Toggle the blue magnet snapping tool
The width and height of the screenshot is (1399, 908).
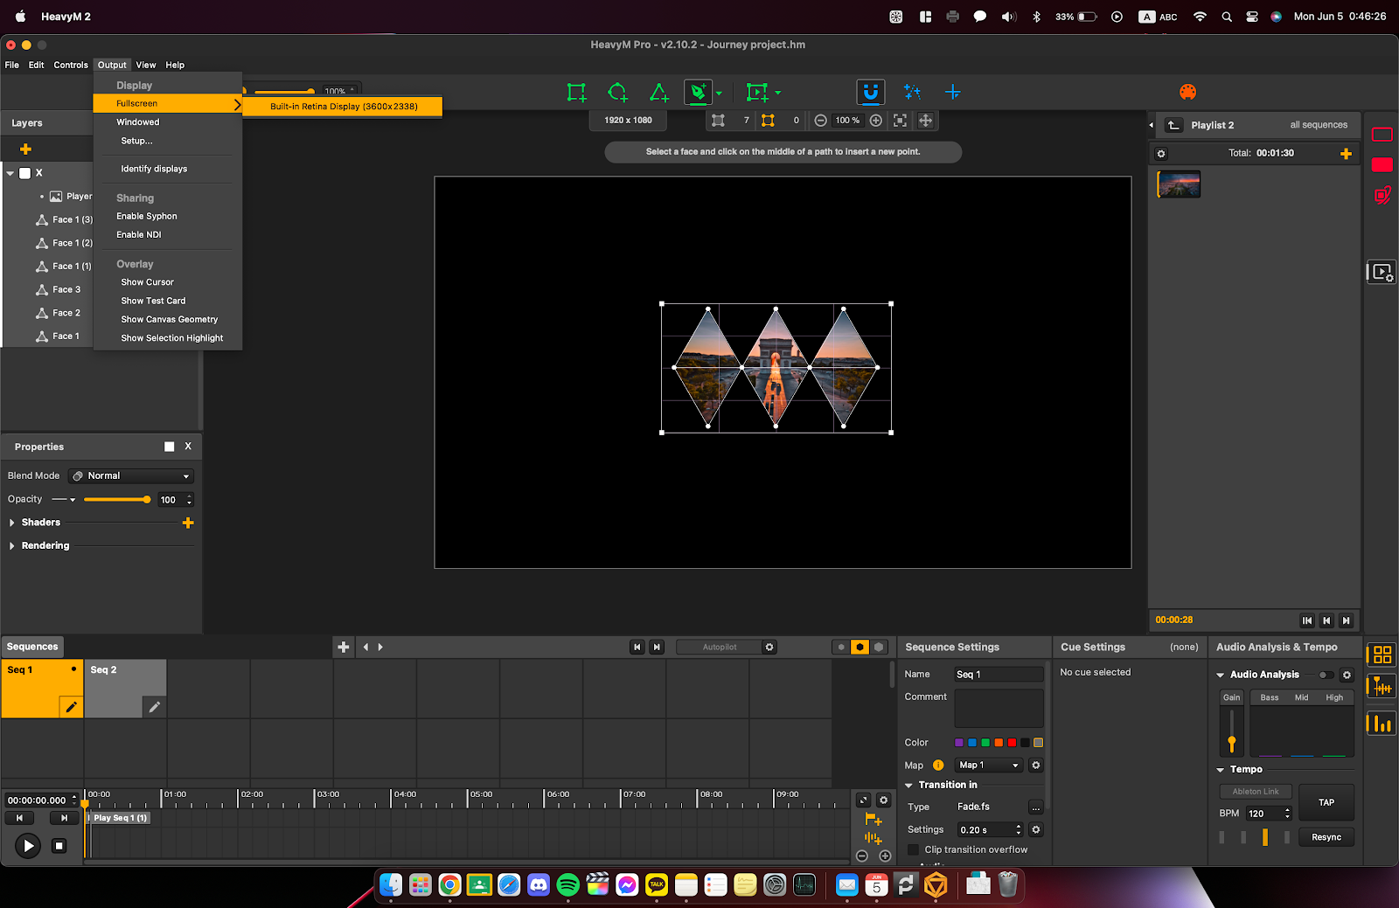pos(870,93)
